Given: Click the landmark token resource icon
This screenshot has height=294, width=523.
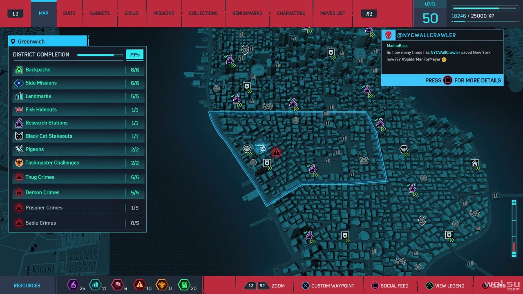Looking at the screenshot, I should pyautogui.click(x=95, y=285).
